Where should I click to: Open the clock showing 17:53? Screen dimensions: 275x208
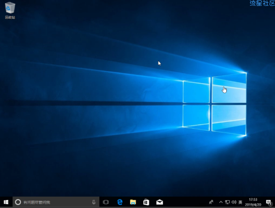[253, 199]
